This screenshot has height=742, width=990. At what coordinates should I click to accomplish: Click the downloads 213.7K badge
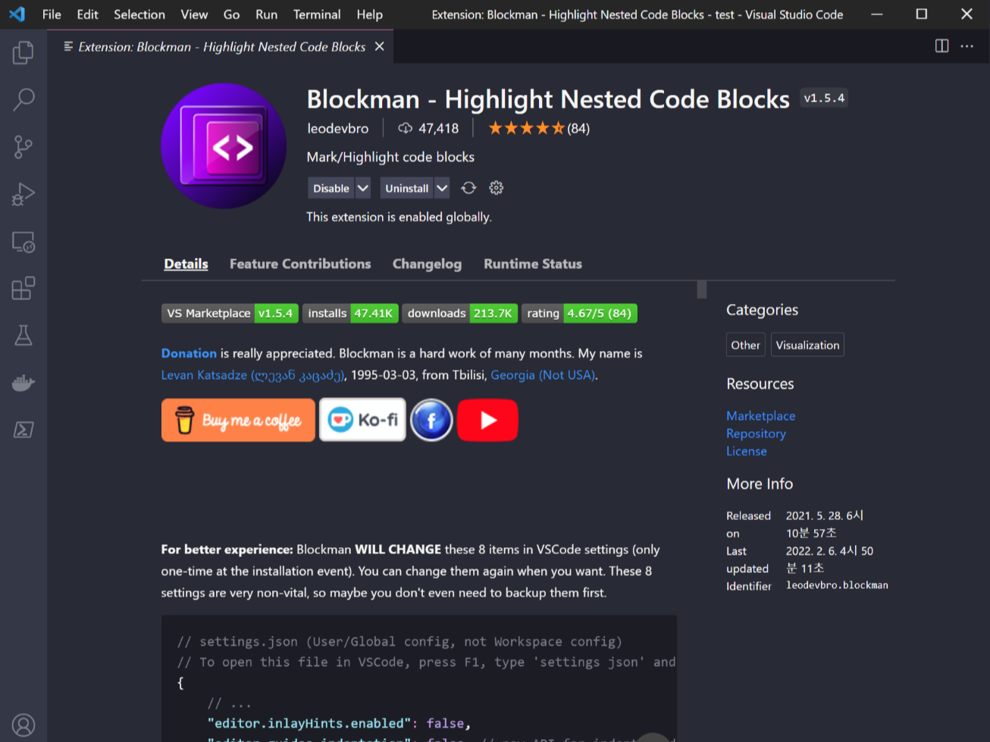click(x=460, y=313)
